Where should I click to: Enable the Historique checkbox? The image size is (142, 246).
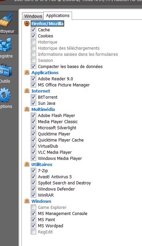pyautogui.click(x=33, y=42)
